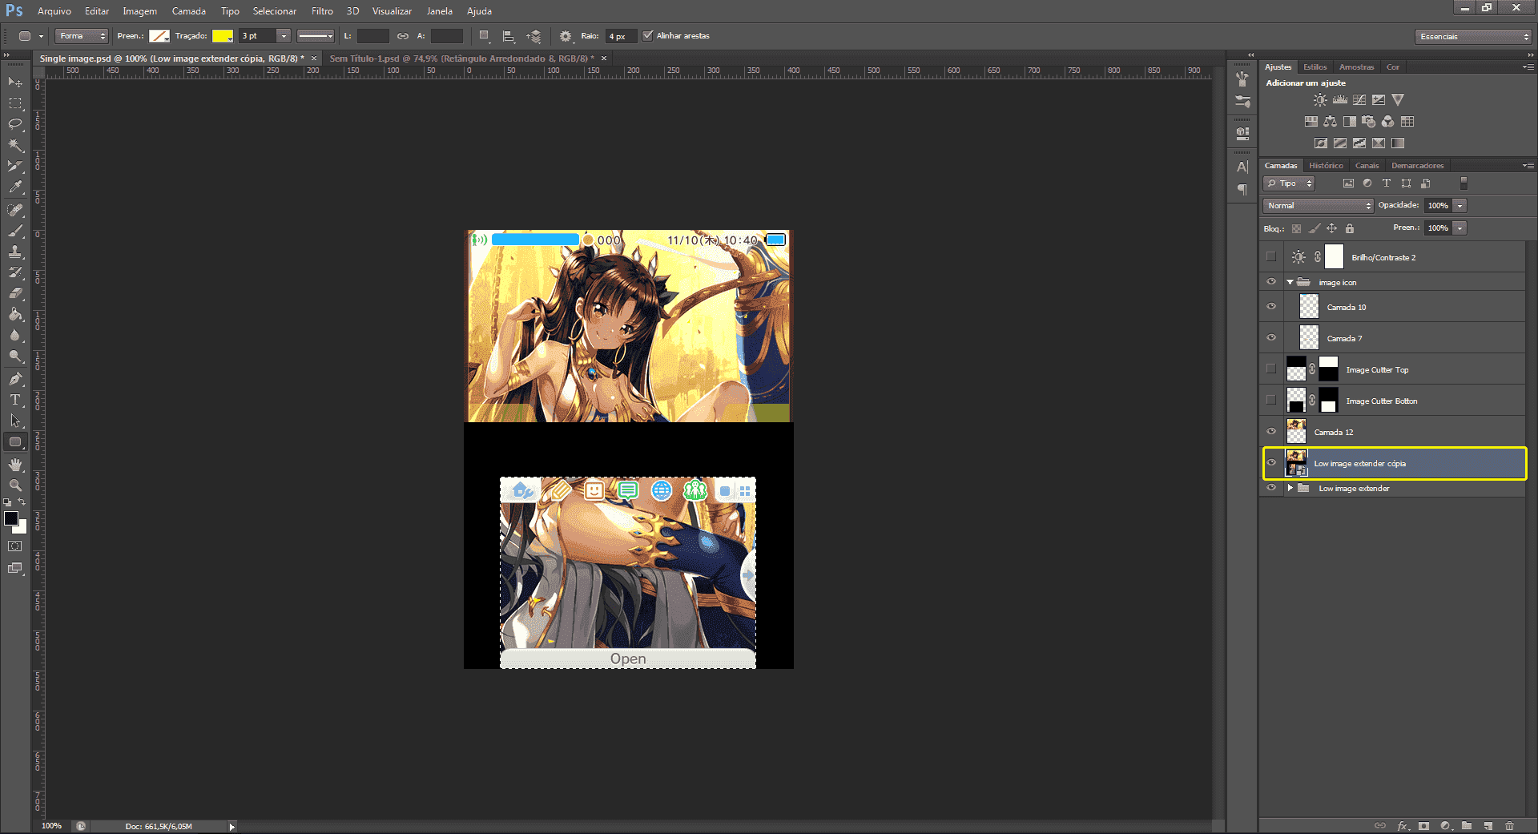Viewport: 1538px width, 834px height.
Task: Select the Brush tool
Action: click(15, 231)
